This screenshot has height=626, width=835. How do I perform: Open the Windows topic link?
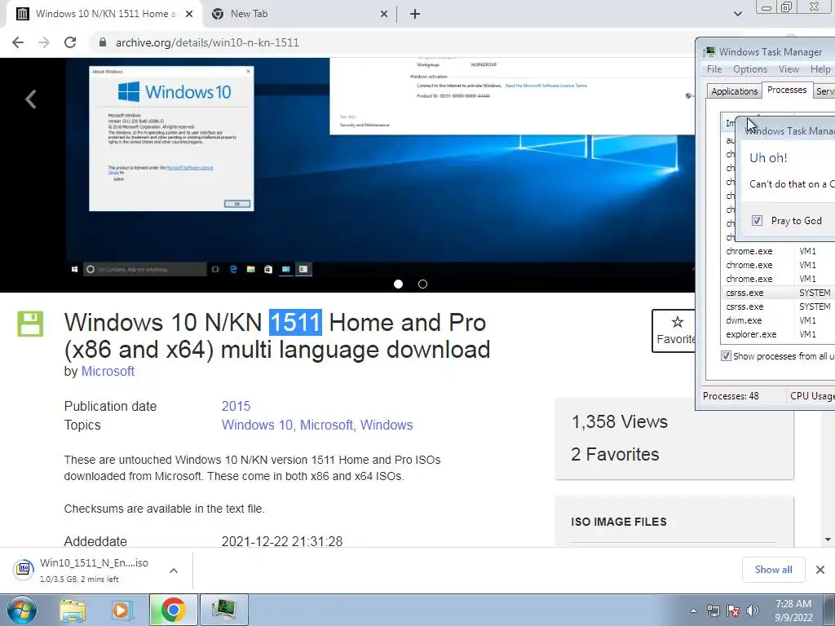[387, 425]
